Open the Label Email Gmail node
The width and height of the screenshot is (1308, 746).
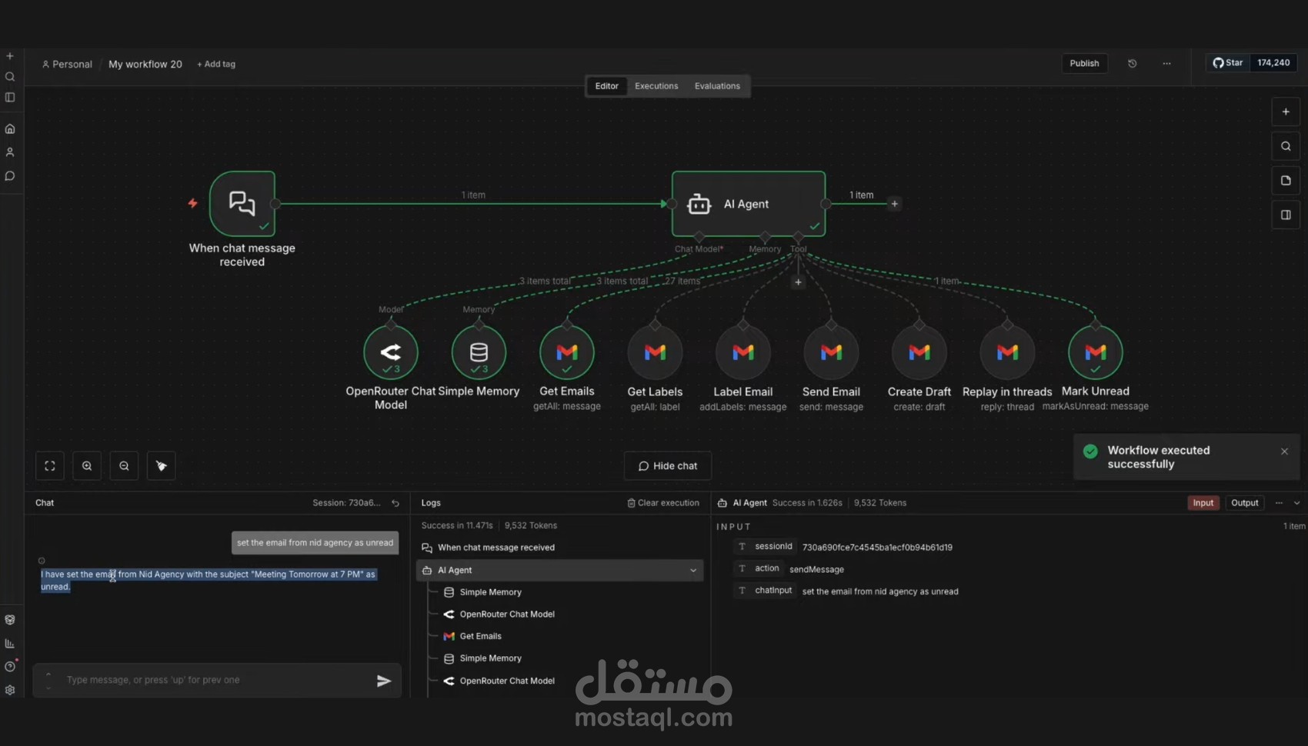743,352
